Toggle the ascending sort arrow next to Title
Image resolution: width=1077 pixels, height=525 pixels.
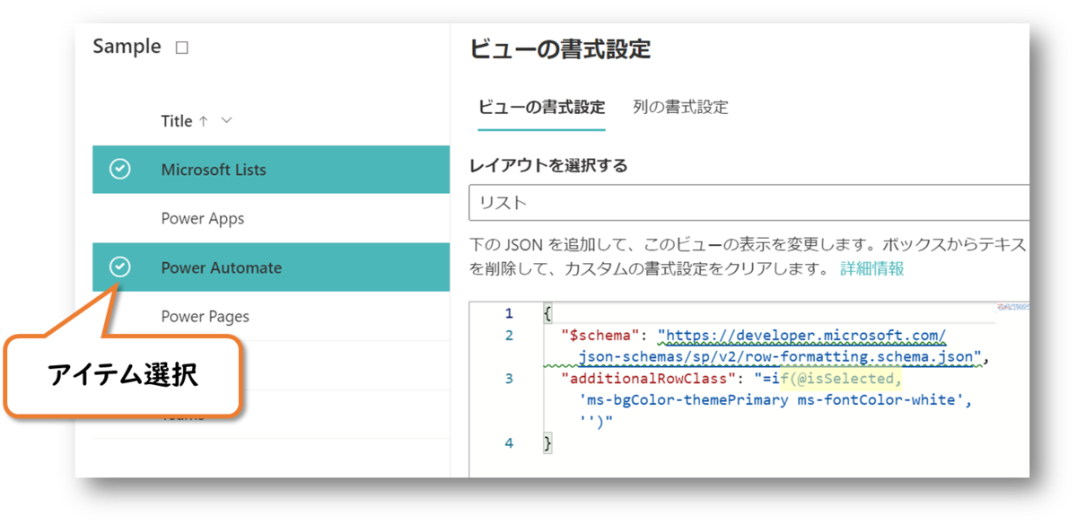pyautogui.click(x=203, y=120)
